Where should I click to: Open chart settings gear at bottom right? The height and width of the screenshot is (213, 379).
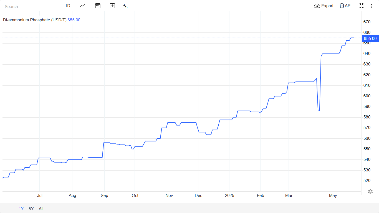pyautogui.click(x=370, y=192)
